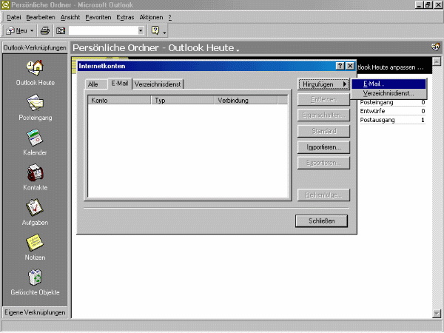The width and height of the screenshot is (444, 333).
Task: Sort by the Konto column header
Action: 119,100
